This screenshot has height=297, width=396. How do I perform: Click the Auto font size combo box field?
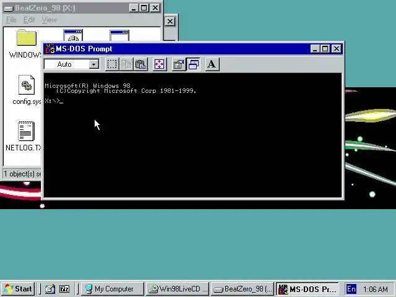[72, 64]
